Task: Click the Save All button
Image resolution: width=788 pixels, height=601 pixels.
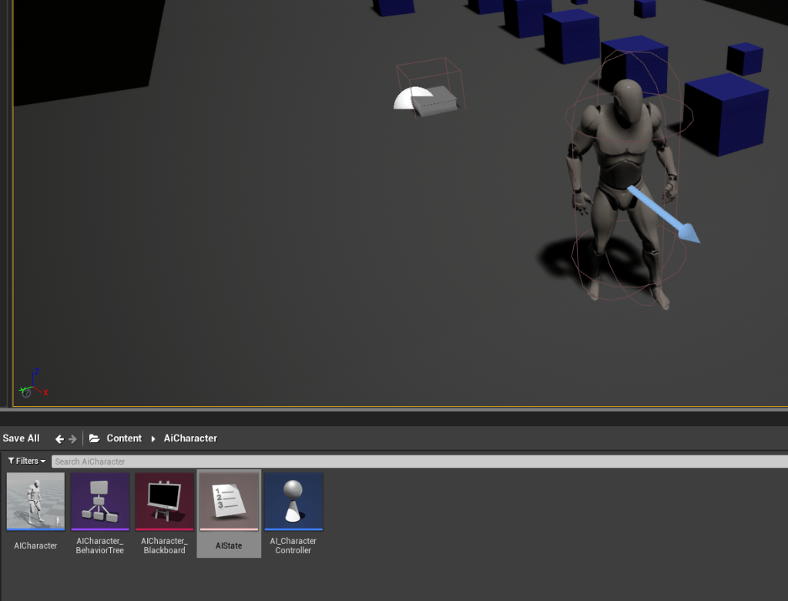Action: (22, 438)
